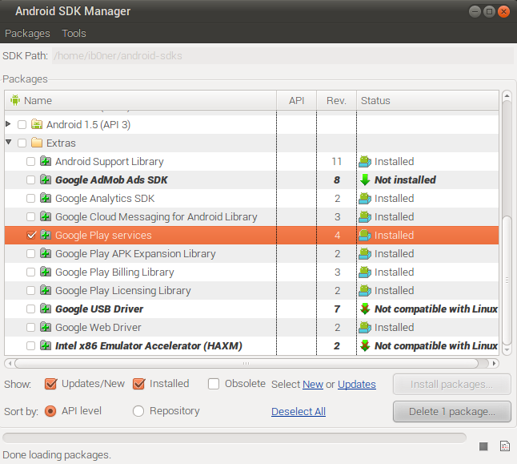Click the green Not installed arrow icon for AdMob
517x464 pixels.
(x=365, y=180)
